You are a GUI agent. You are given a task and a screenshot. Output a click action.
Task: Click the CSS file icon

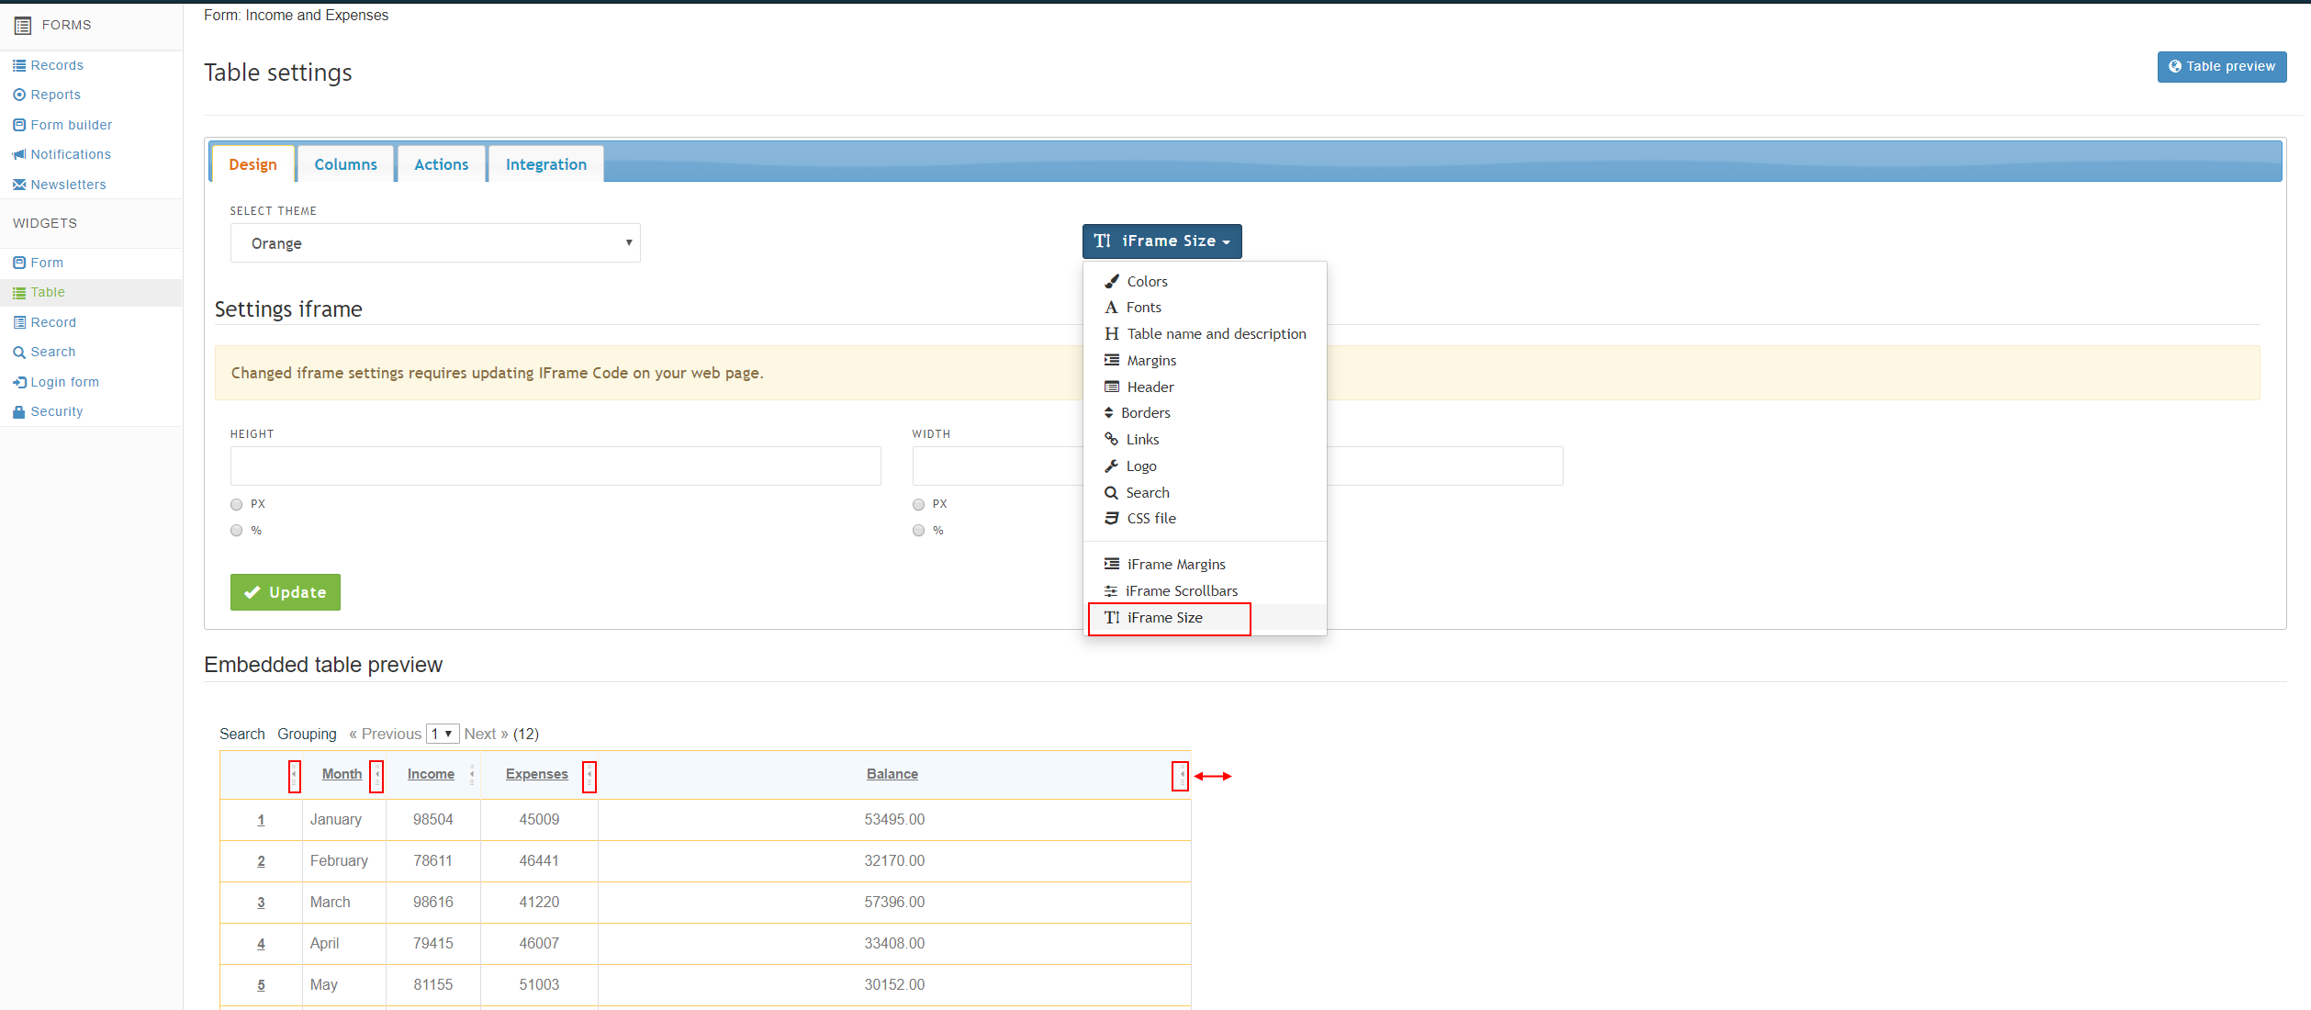[1111, 518]
